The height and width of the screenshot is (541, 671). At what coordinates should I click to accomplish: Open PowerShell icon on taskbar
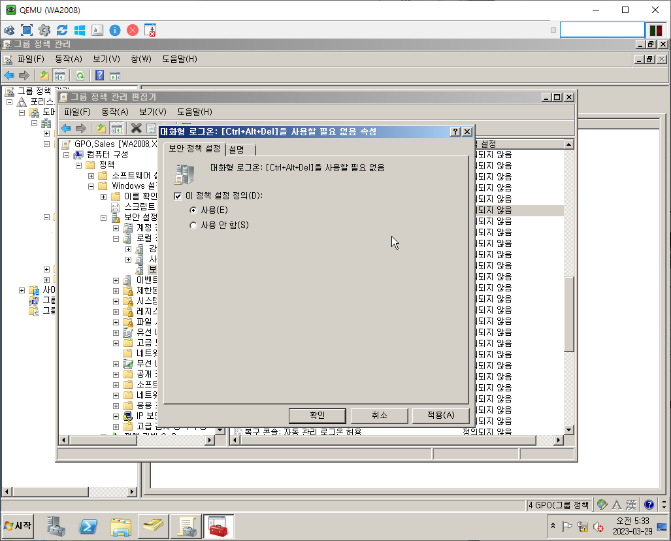(x=88, y=527)
